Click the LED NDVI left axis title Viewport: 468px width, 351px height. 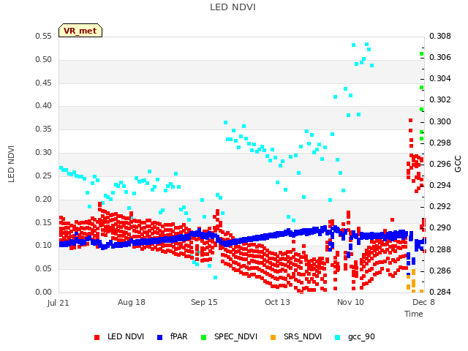point(11,164)
